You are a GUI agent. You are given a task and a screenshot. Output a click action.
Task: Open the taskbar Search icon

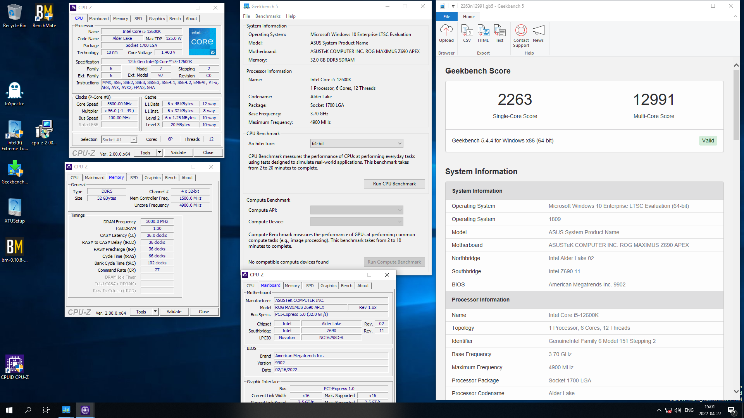pos(28,410)
